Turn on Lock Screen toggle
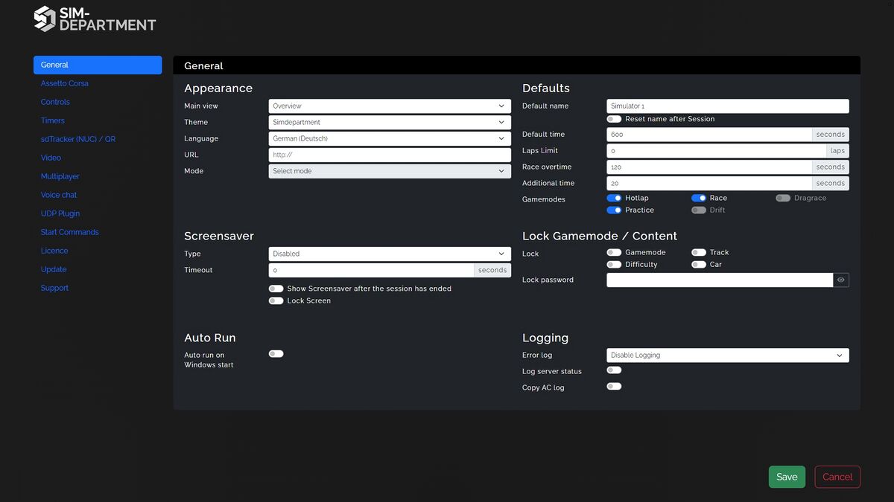Screen dimensions: 894x502 (x=276, y=300)
